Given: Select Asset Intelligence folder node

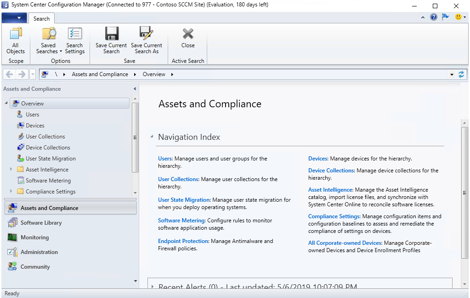Looking at the screenshot, I should tap(47, 169).
